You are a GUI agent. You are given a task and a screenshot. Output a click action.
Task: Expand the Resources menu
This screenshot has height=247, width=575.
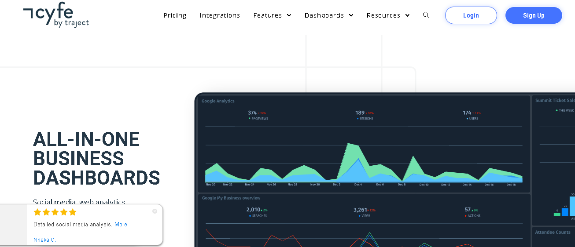tap(388, 15)
